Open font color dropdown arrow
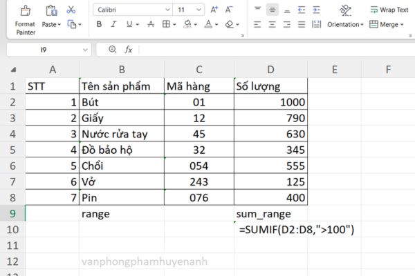Image resolution: width=415 pixels, height=276 pixels. tap(216, 25)
